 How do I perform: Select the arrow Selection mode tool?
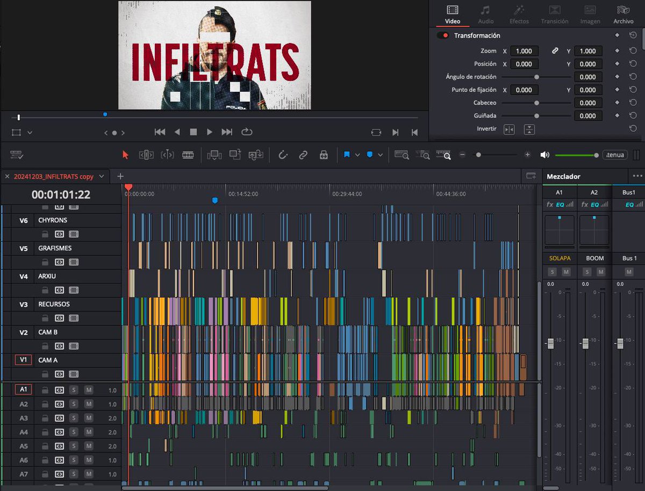[126, 155]
